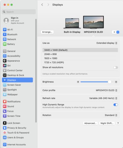
Task: Toggle Show all resolutions switch
Action: point(116,68)
